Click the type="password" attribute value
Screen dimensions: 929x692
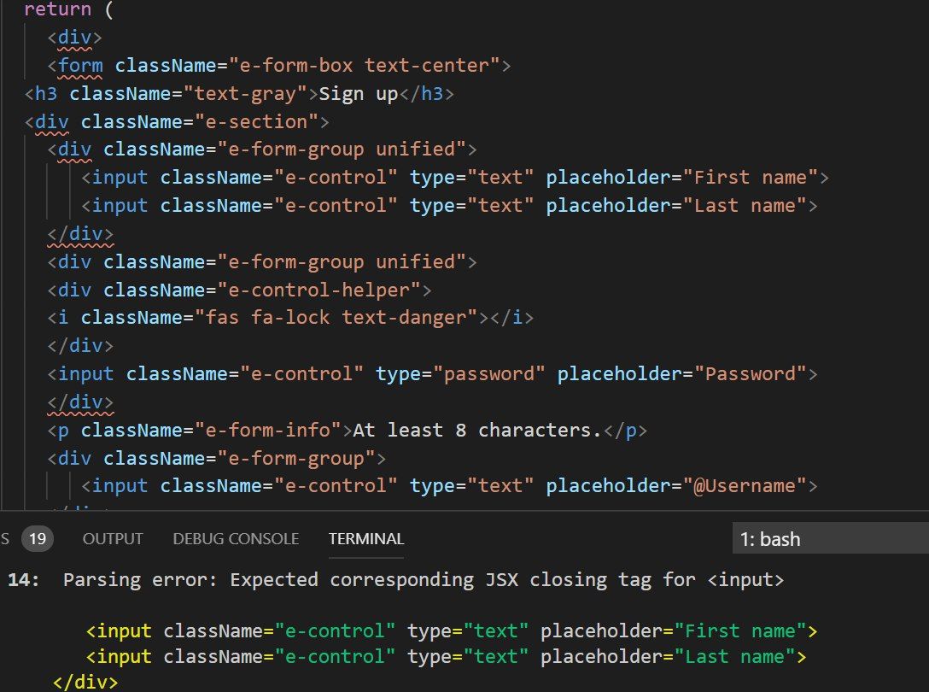click(497, 373)
